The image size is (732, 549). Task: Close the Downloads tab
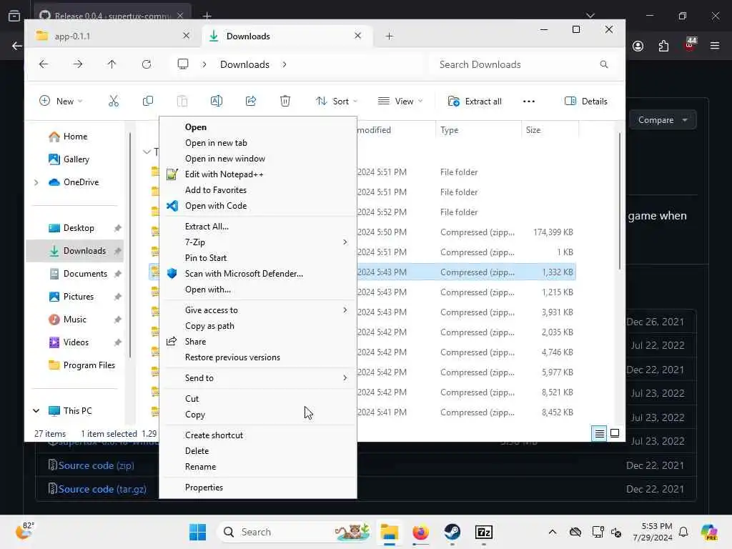tap(357, 36)
